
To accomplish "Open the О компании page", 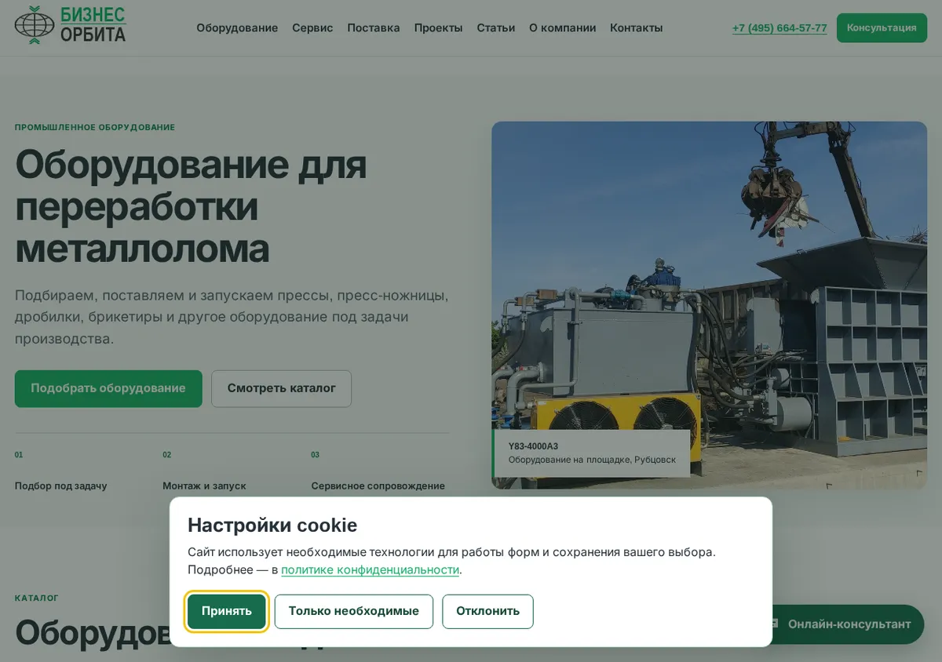I will pos(562,27).
